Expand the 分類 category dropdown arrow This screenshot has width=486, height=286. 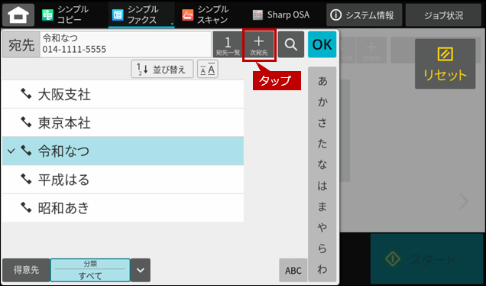[141, 270]
